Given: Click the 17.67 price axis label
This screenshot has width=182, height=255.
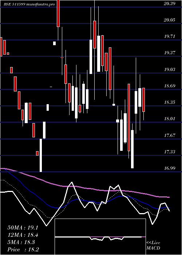Looking at the screenshot, I should point(170,135).
